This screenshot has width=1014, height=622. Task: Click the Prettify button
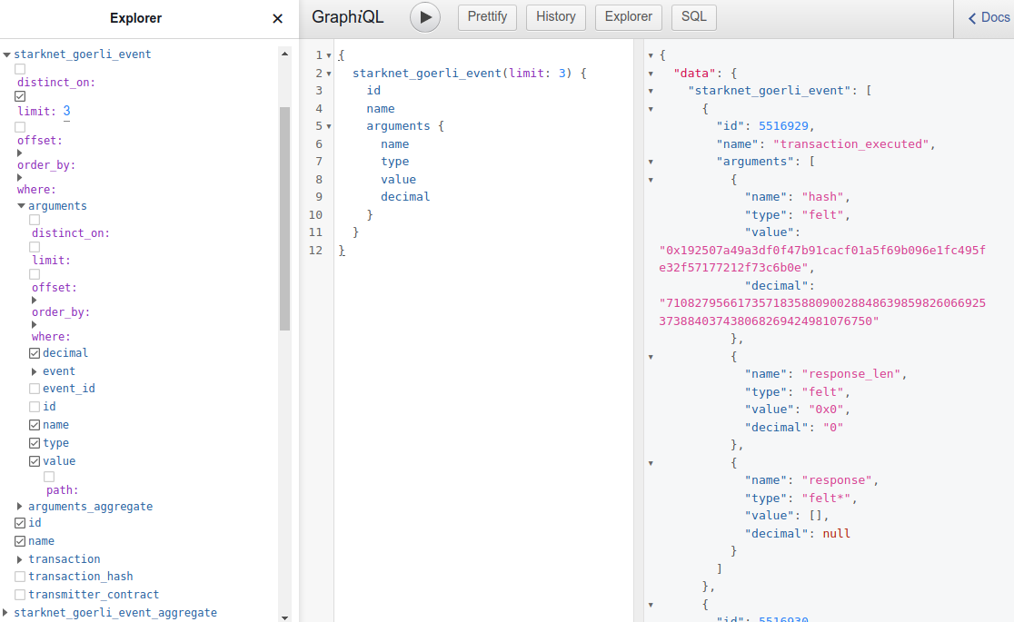click(487, 17)
